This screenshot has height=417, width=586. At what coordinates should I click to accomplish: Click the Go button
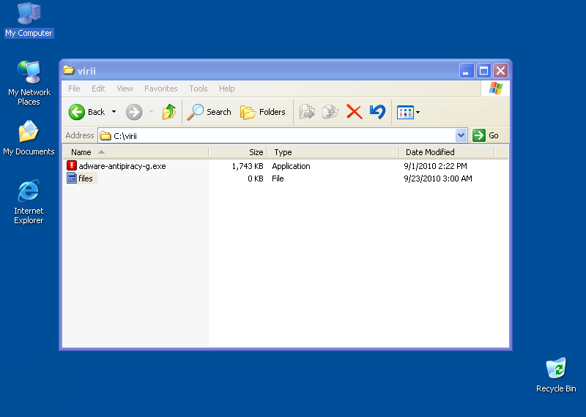tap(486, 135)
